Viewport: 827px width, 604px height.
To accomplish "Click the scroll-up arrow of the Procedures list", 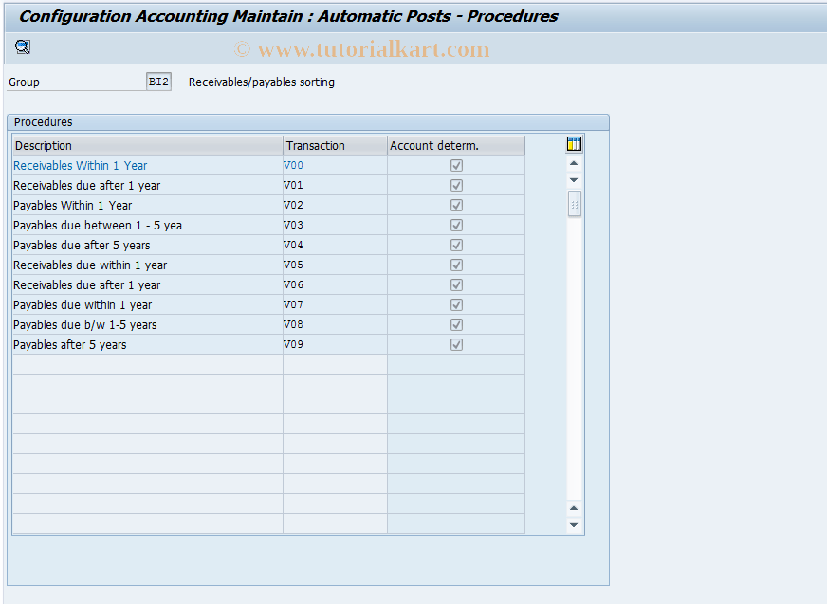I will pos(573,162).
